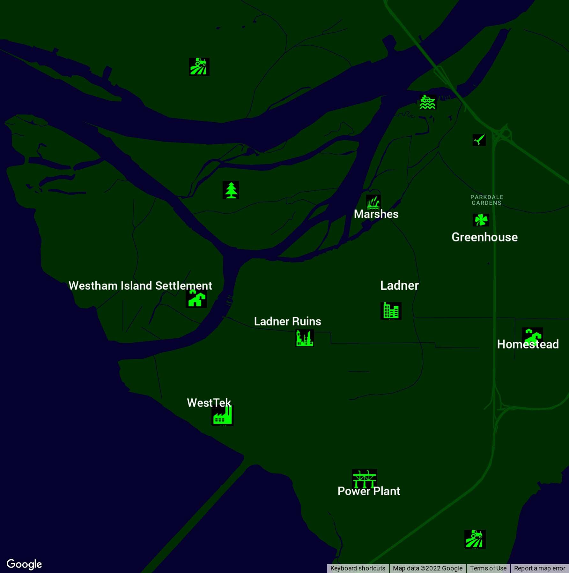This screenshot has height=573, width=569.
Task: Click the Ladner text label
Action: (399, 285)
